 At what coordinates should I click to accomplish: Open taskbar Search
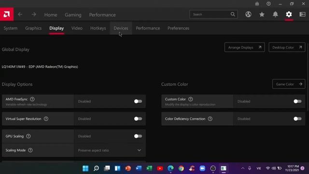click(x=96, y=168)
